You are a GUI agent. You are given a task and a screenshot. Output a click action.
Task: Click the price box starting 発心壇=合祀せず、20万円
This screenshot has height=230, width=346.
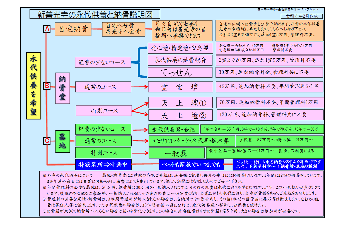(x=269, y=48)
